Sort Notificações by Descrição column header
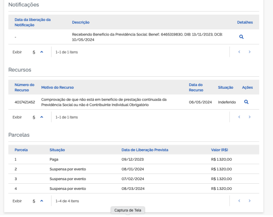Image resolution: width=273 pixels, height=217 pixels. coord(81,22)
